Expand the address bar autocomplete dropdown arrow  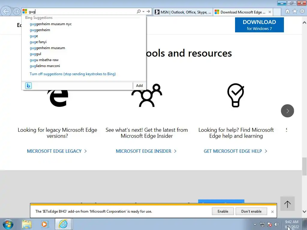(x=144, y=12)
